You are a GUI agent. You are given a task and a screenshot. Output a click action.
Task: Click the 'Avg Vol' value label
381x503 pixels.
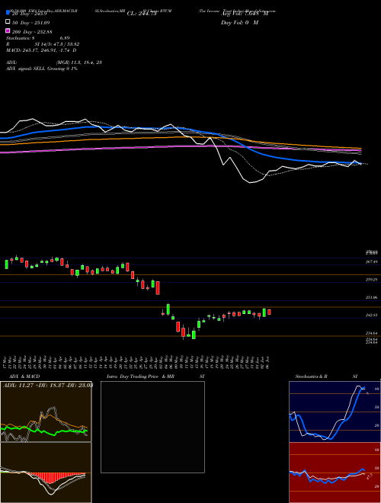tap(244, 14)
